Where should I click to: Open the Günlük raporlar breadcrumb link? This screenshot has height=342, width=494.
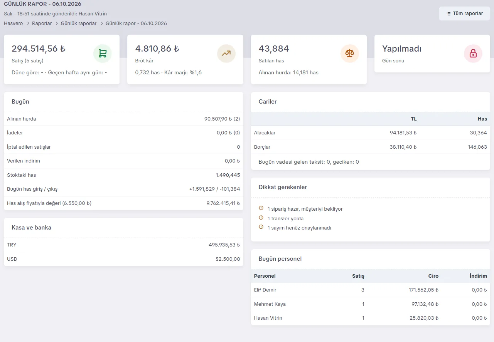click(x=79, y=23)
